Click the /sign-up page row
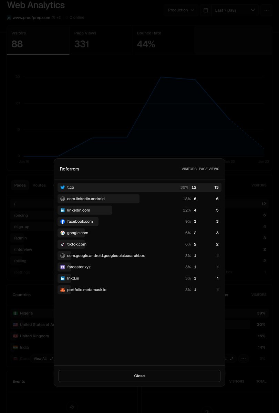 (x=32, y=226)
